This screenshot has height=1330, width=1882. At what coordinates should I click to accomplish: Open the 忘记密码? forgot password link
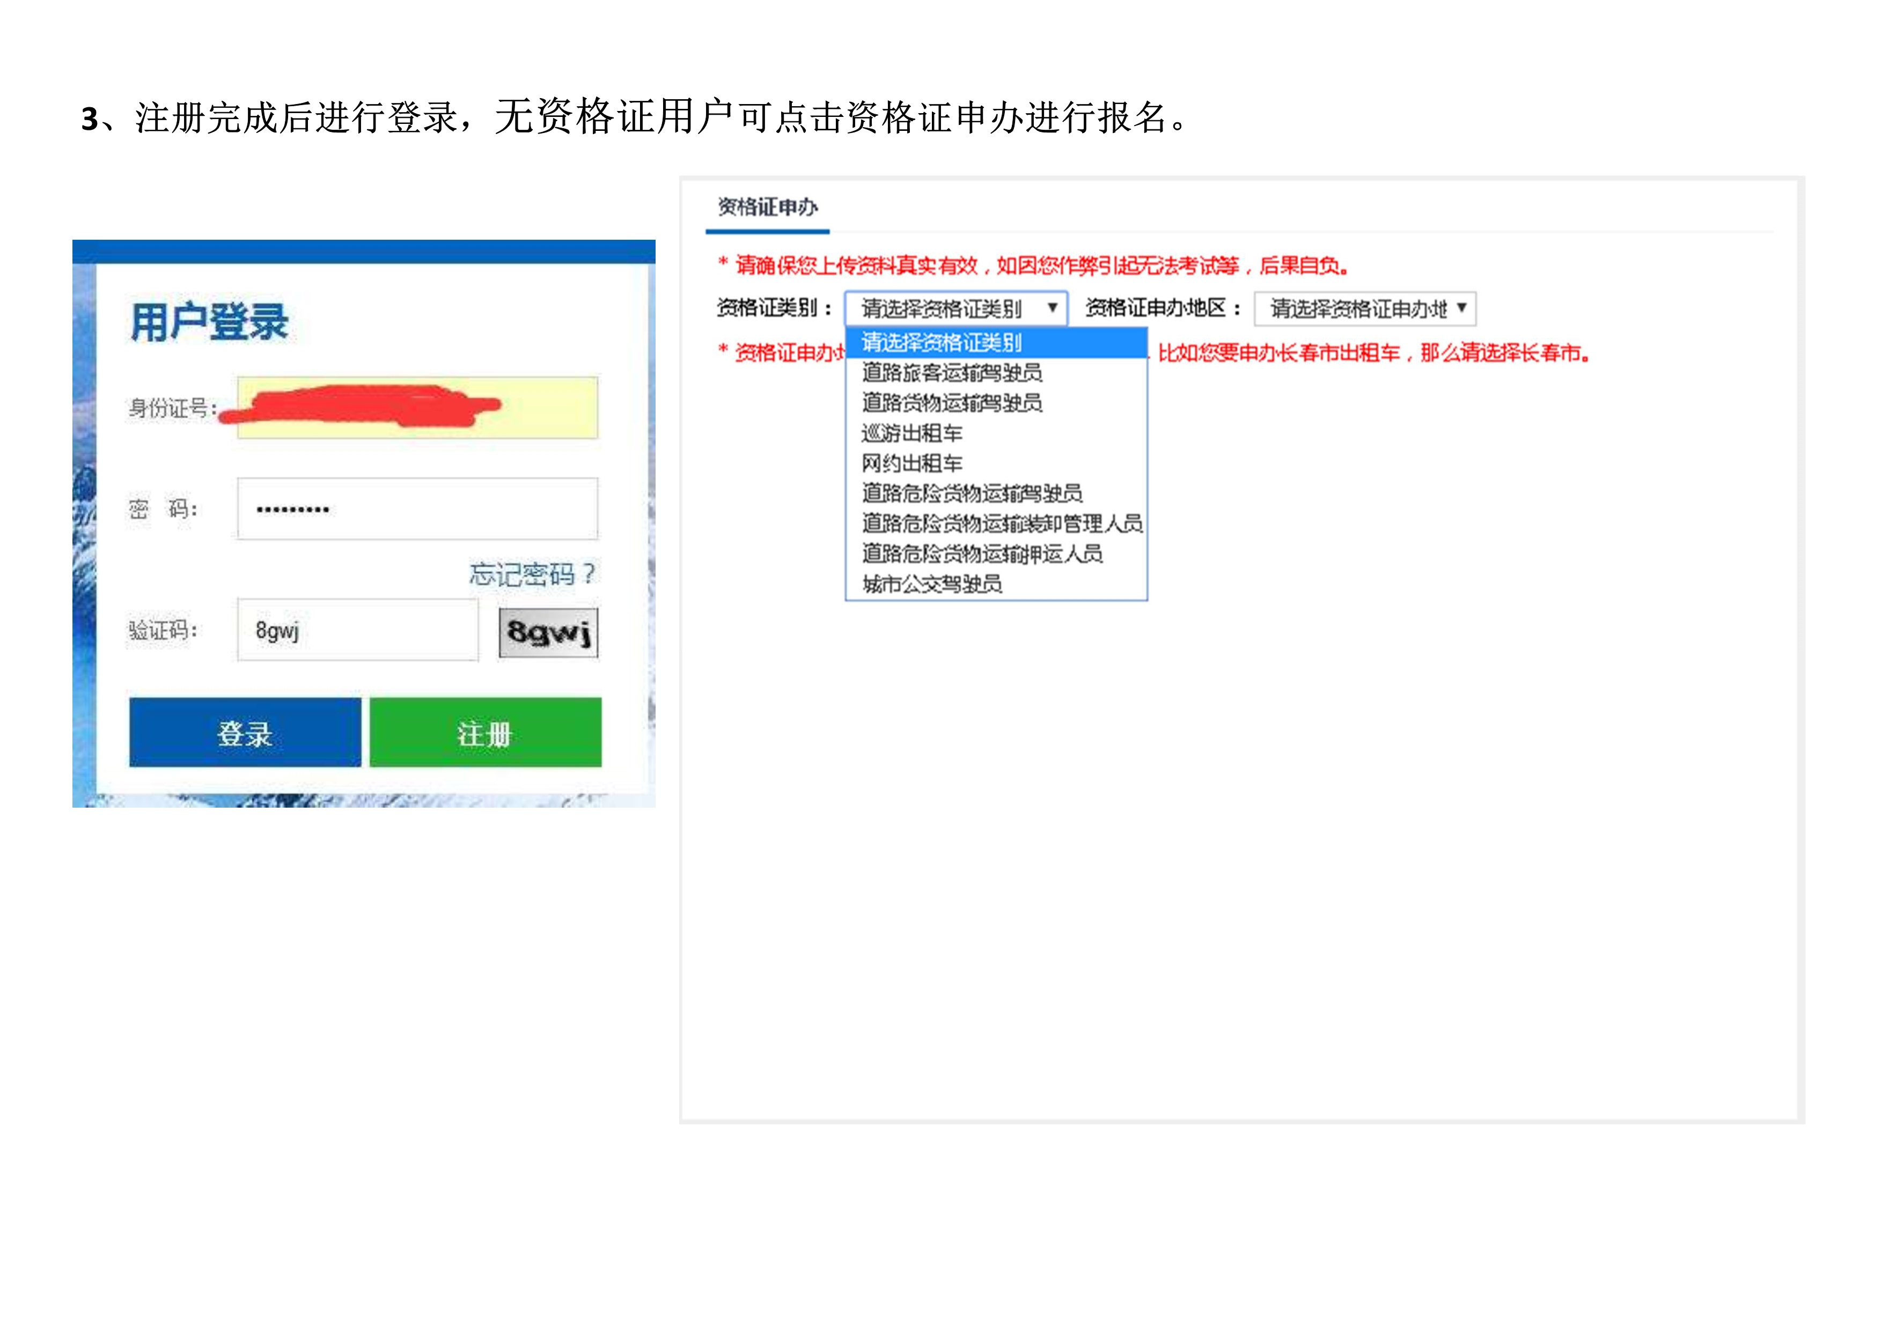(533, 574)
